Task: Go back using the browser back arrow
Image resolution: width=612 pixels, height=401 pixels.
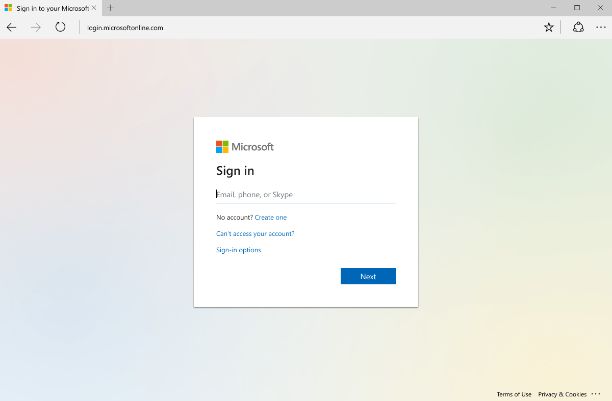Action: coord(12,28)
